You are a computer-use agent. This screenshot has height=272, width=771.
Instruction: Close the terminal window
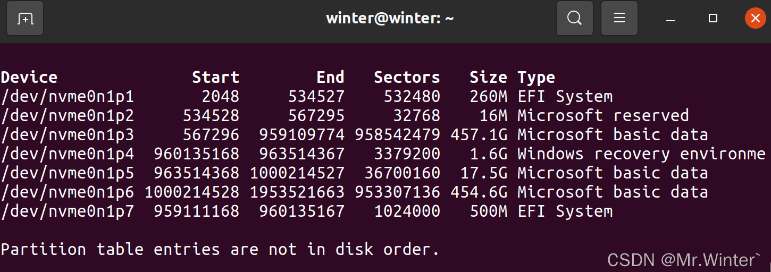pyautogui.click(x=755, y=19)
